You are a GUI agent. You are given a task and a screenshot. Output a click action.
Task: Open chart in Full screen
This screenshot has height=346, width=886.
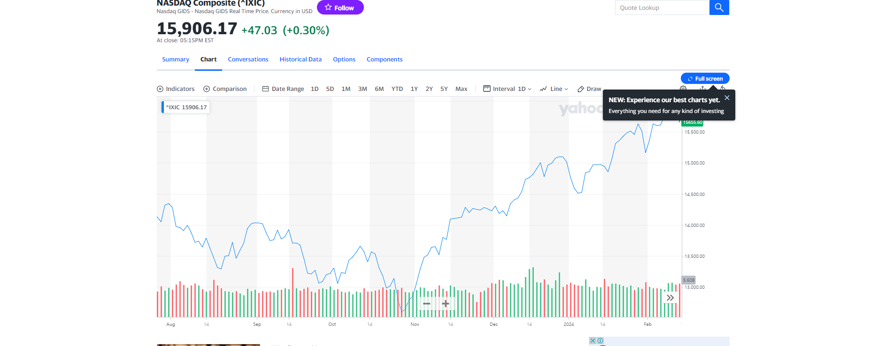705,78
